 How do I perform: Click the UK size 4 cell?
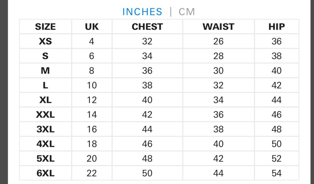[91, 41]
